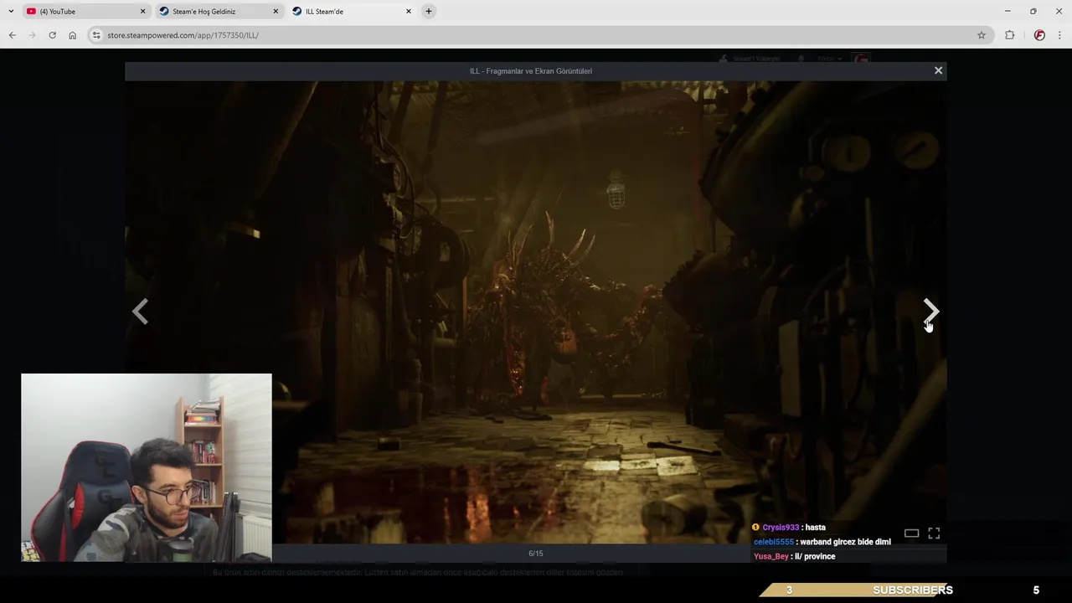Viewport: 1072px width, 603px height.
Task: Close the Steam'e Hoş Geldiniz tab
Action: [x=276, y=12]
